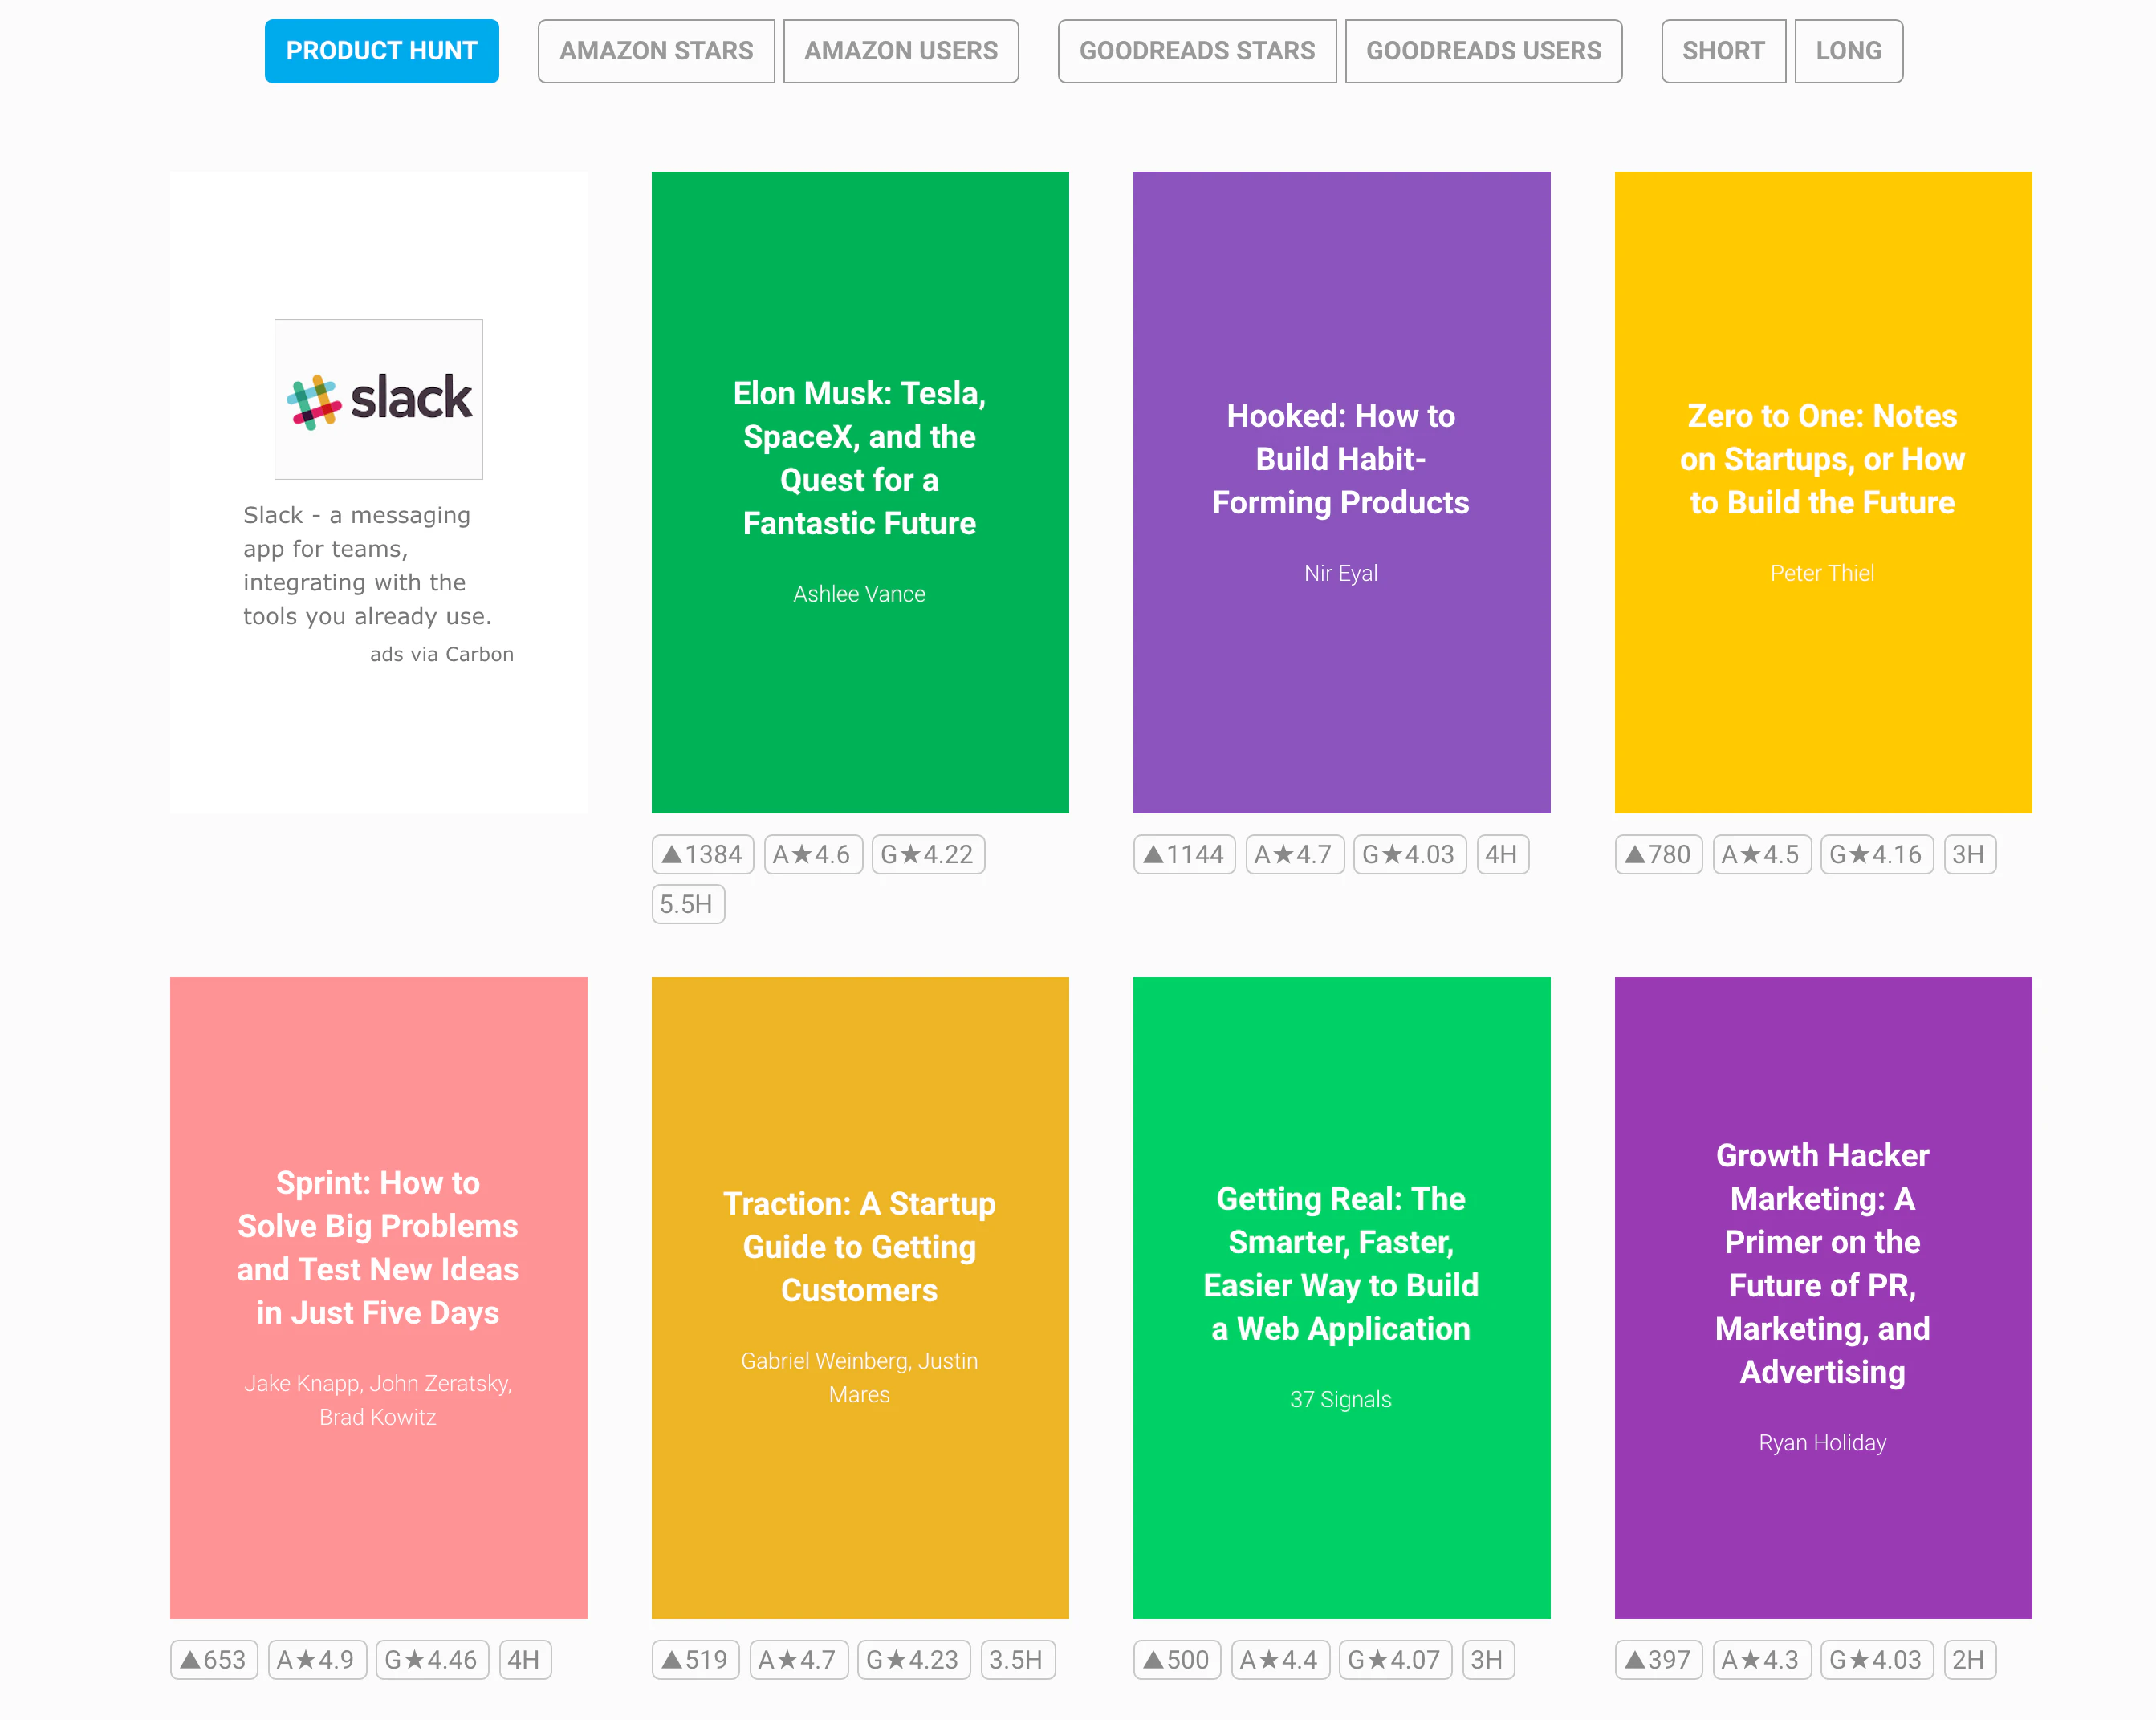
Task: Select the Product Hunt sort button
Action: (x=381, y=51)
